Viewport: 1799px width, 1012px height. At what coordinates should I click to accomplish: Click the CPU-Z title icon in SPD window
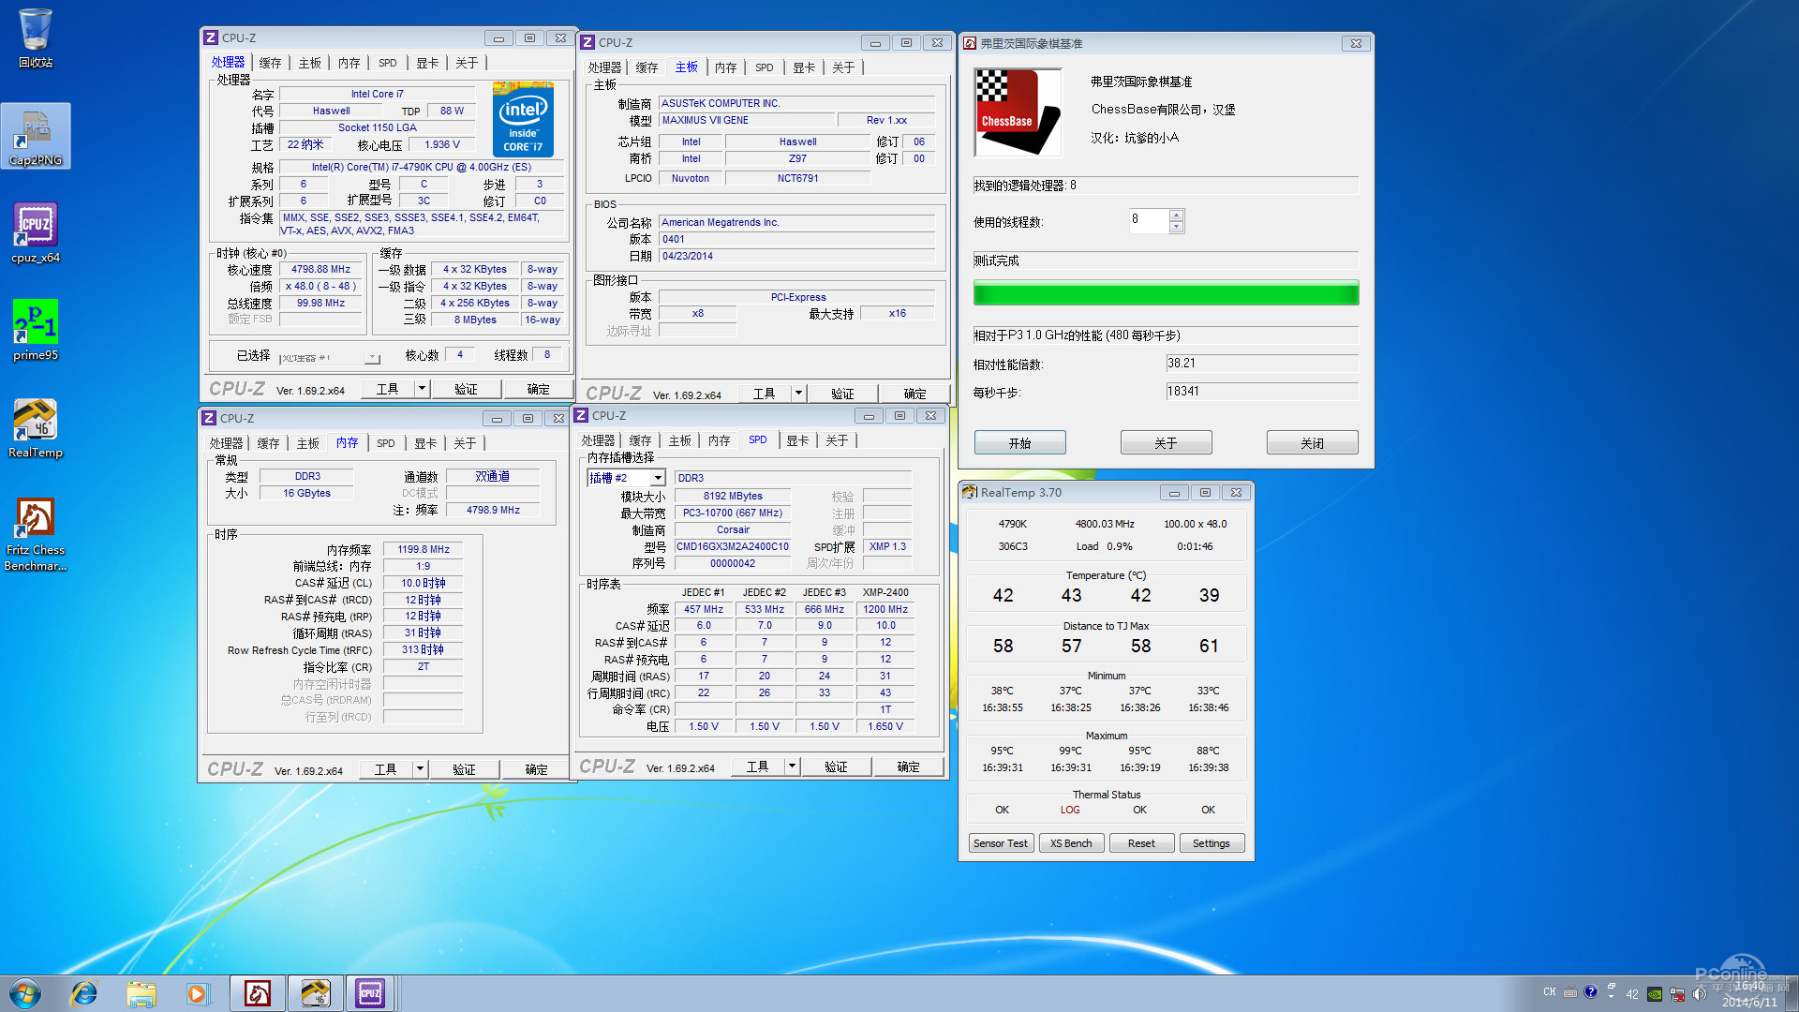coord(581,415)
